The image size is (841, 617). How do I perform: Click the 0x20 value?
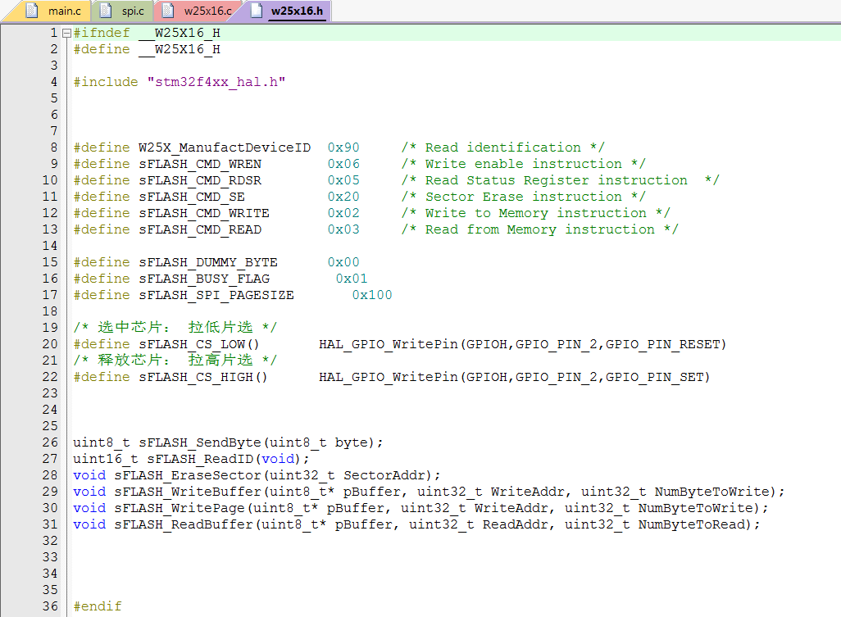pyautogui.click(x=343, y=197)
